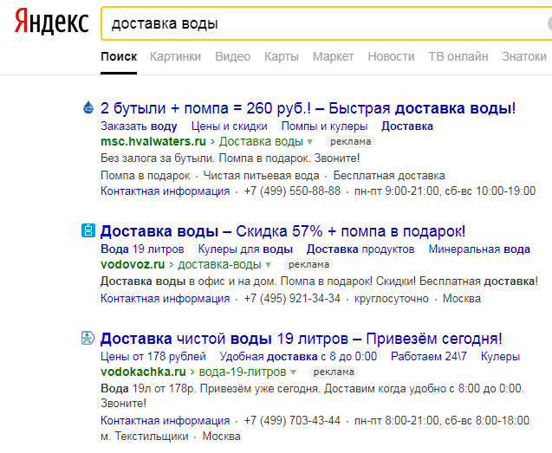Screen dimensions: 552x453
Task: Open Контактная информация for +7 (495) 921-34-34
Action: [x=166, y=299]
